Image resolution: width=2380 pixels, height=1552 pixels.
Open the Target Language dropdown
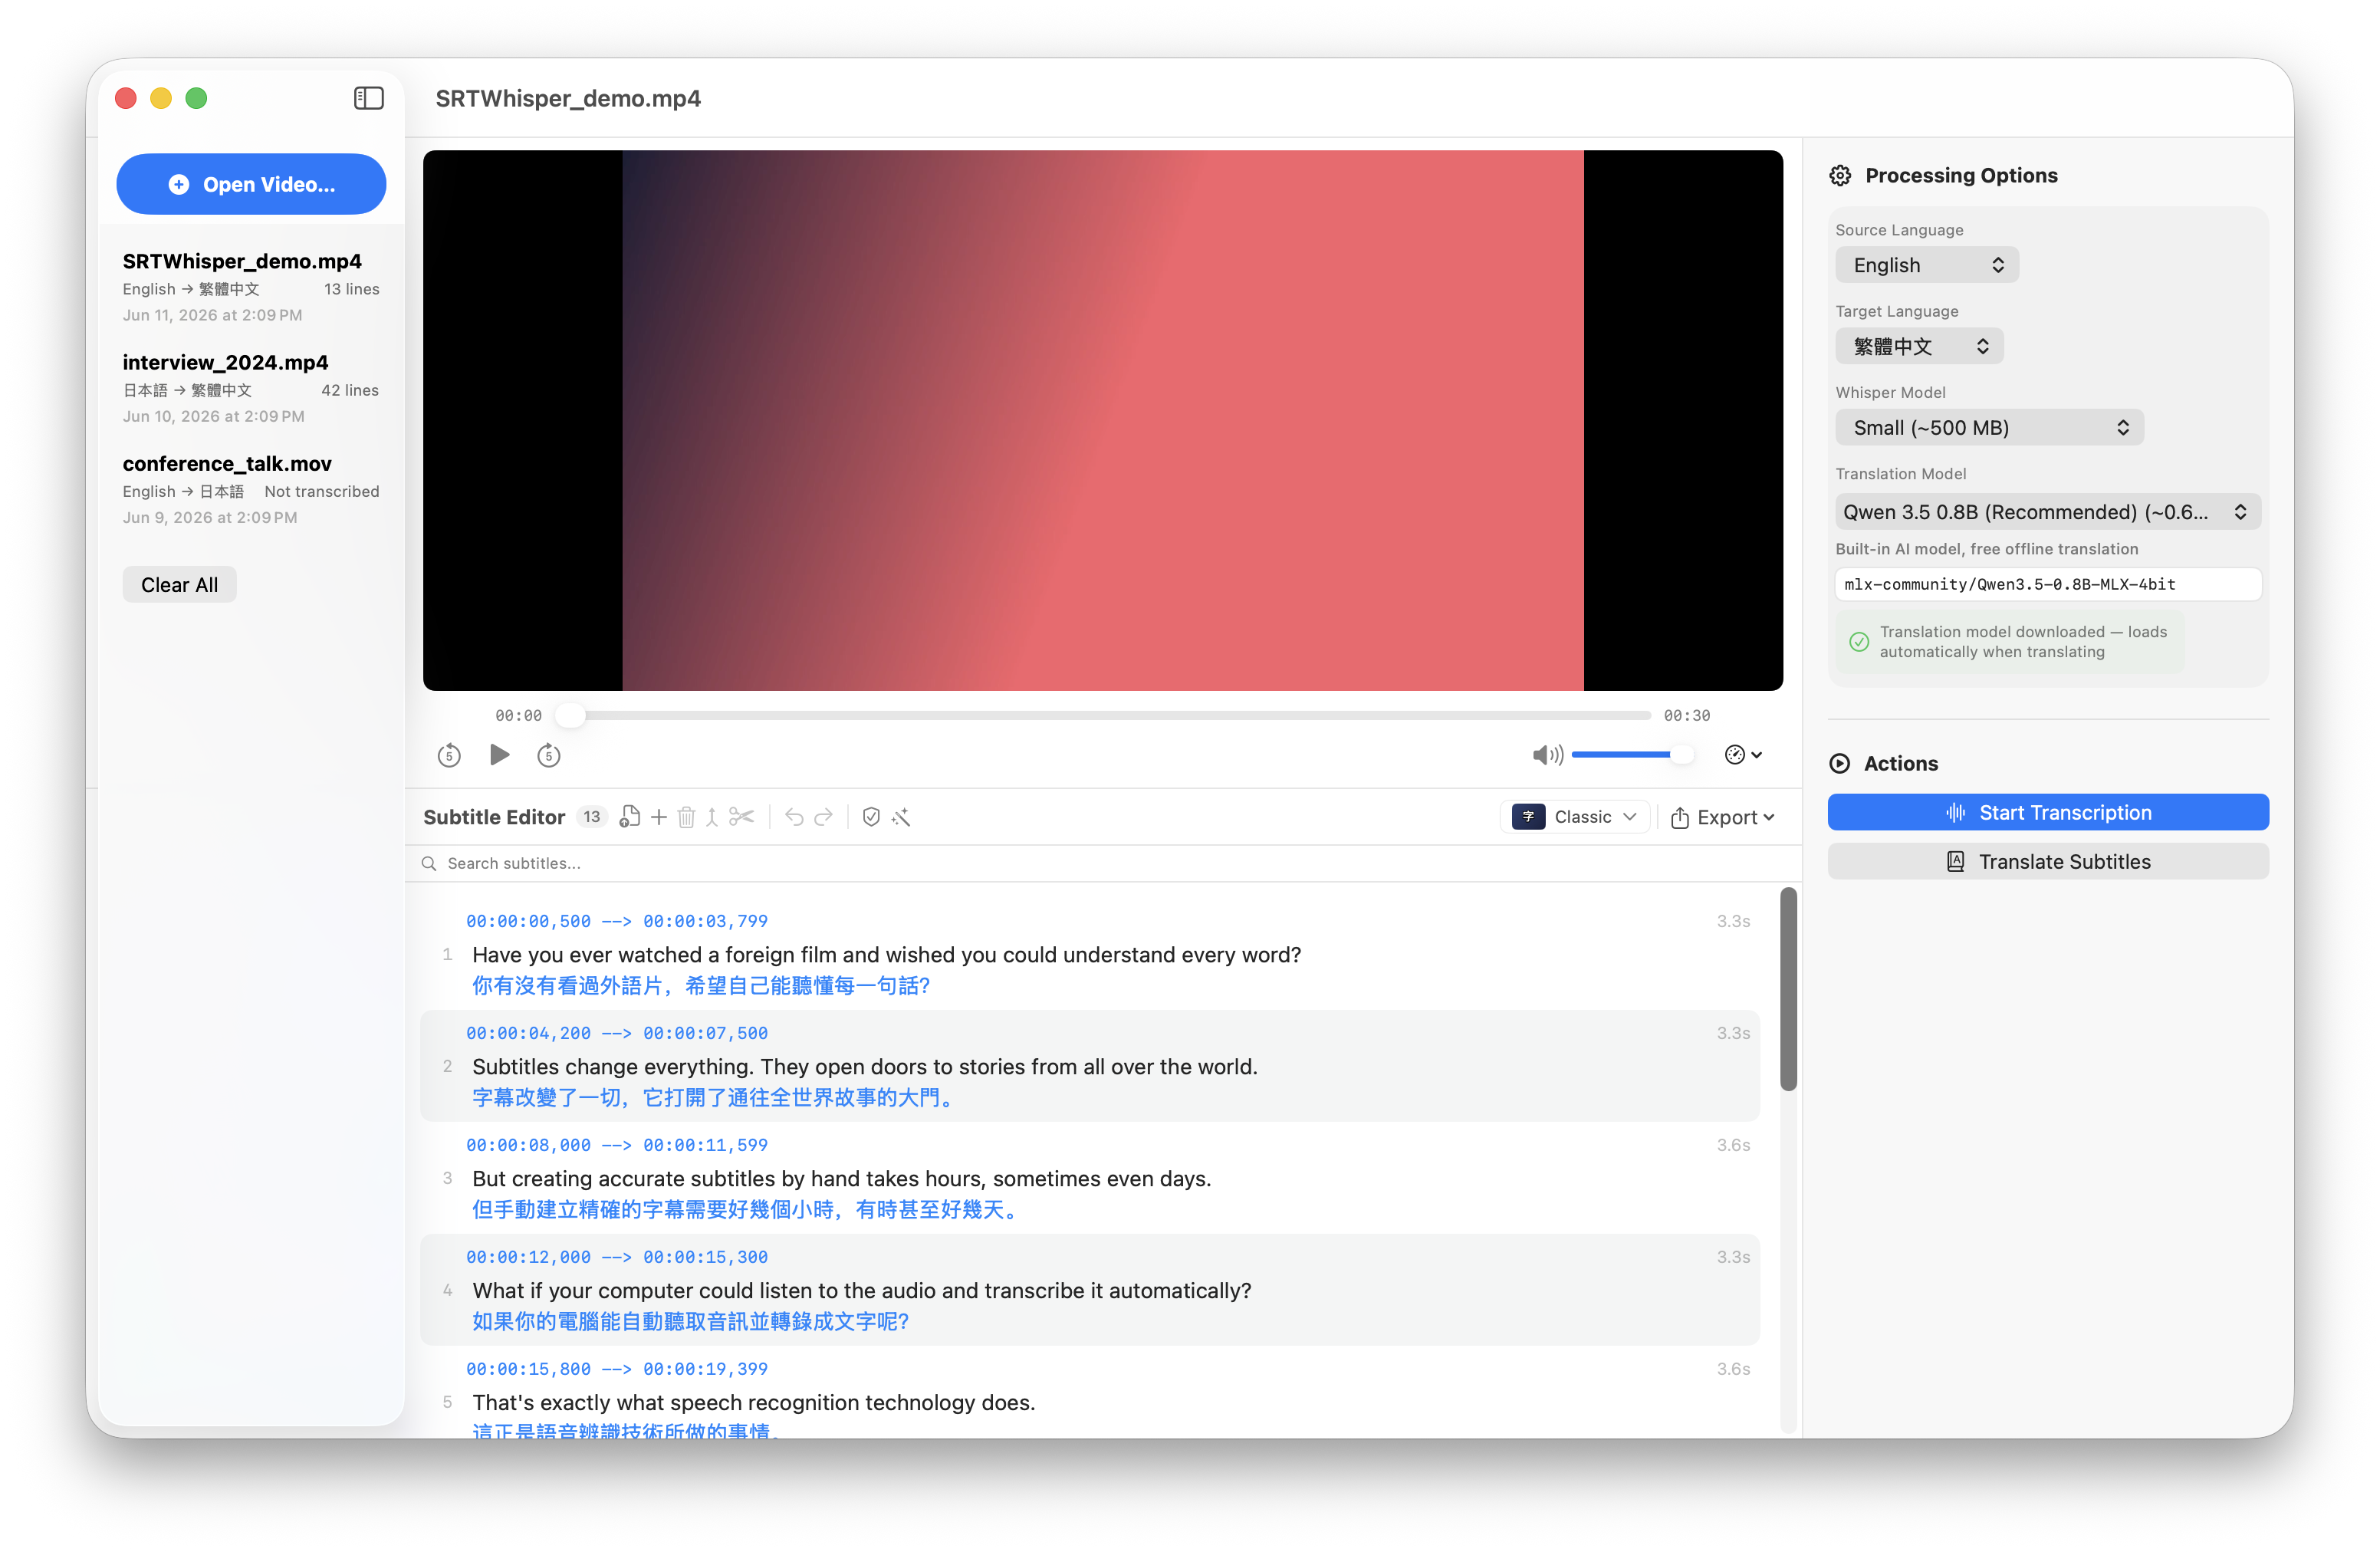[x=1919, y=346]
